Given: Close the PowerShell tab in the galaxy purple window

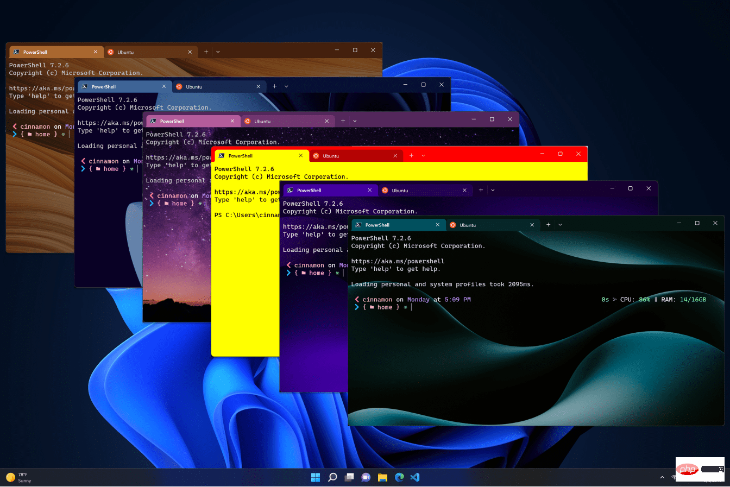Looking at the screenshot, I should coord(232,121).
